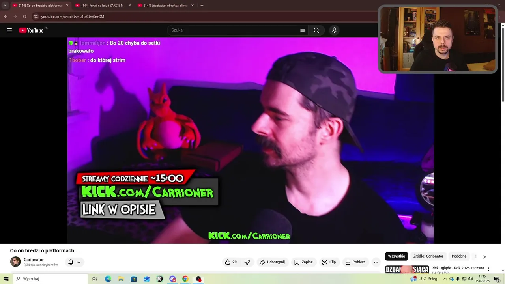Click the tray microphone icon
505x284 pixels.
tap(458, 279)
